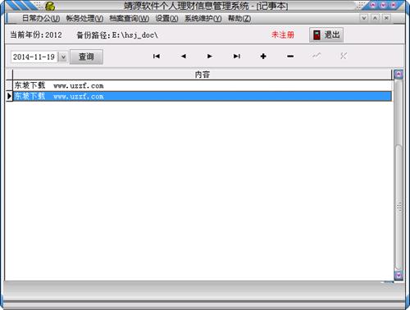Open the 设置(X) menu

(x=166, y=19)
